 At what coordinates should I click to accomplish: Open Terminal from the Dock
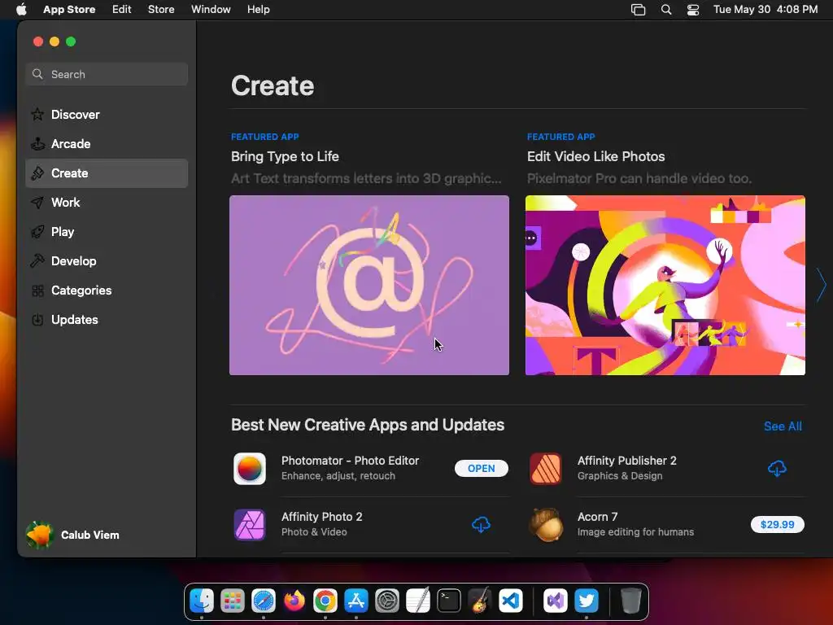(449, 601)
